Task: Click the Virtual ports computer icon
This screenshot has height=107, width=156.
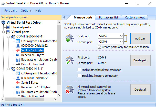Action: (8, 32)
